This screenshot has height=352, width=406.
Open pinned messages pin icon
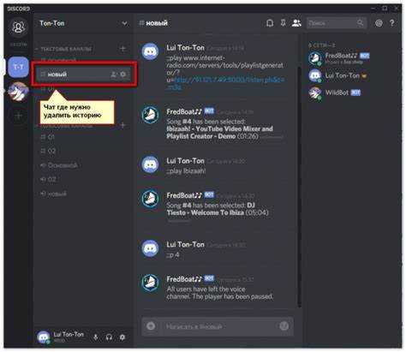(x=283, y=23)
